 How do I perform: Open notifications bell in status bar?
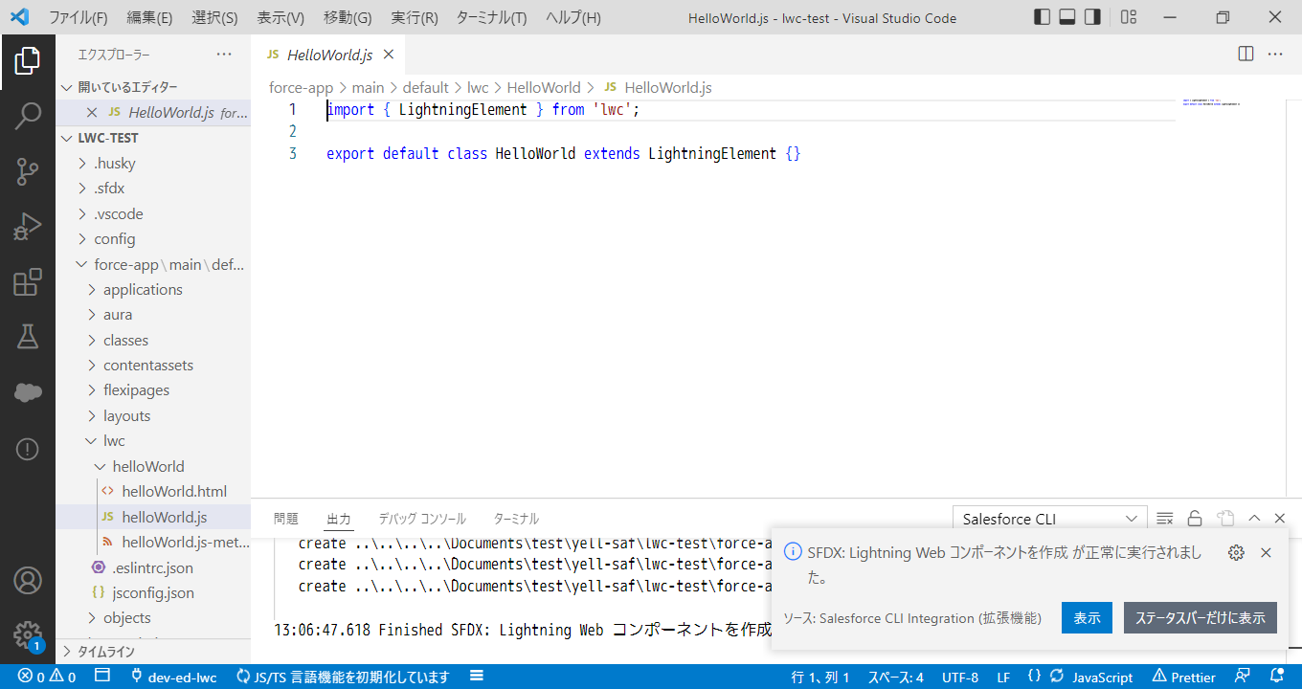[x=1276, y=677]
